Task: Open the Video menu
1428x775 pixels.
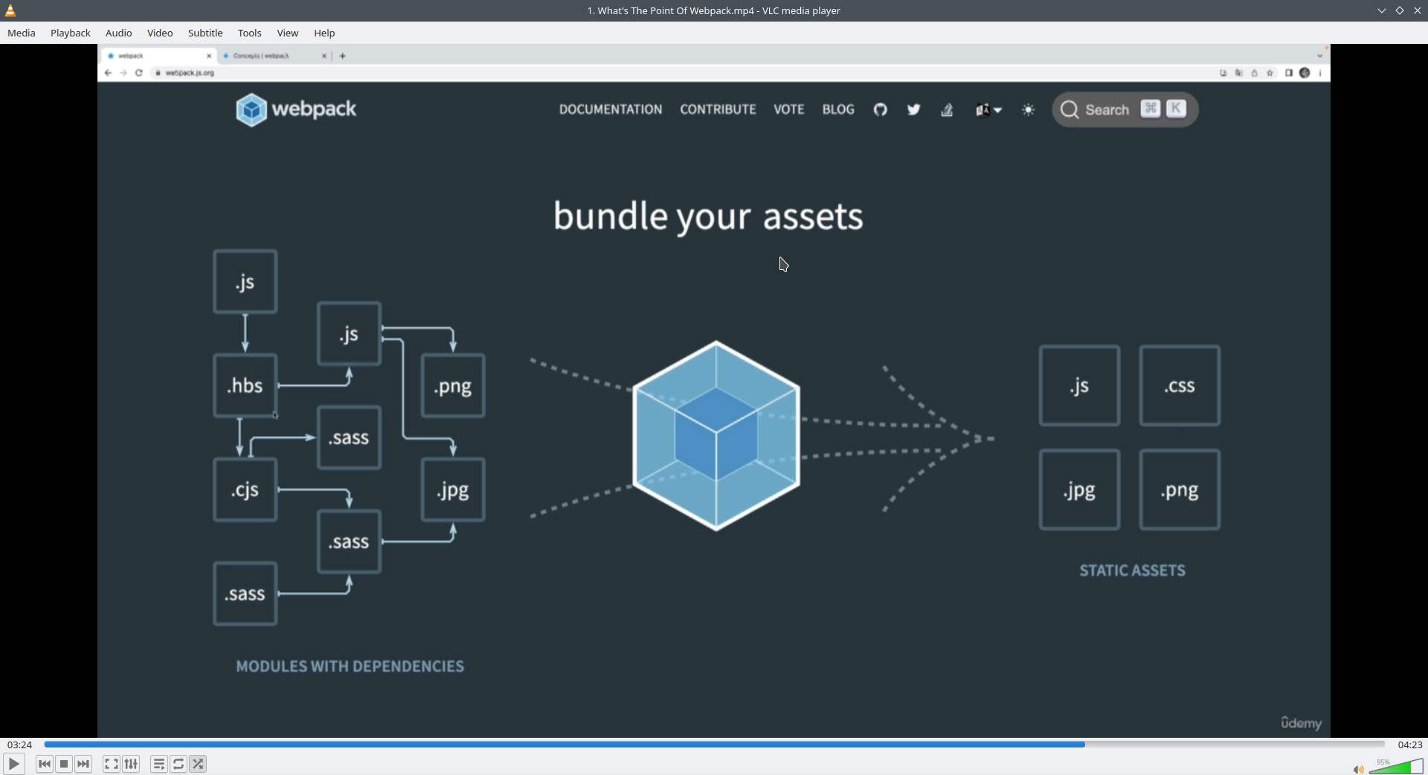Action: point(160,33)
